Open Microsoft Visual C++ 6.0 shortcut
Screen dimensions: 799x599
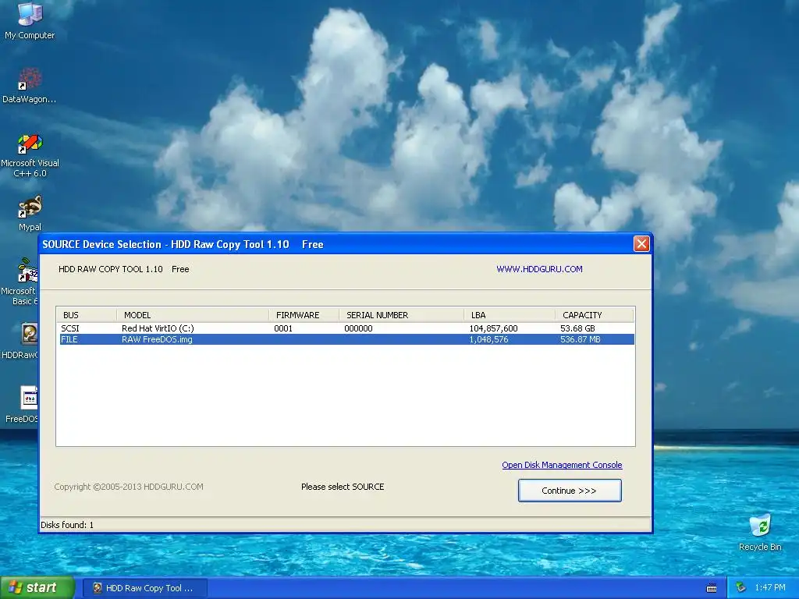30,155
